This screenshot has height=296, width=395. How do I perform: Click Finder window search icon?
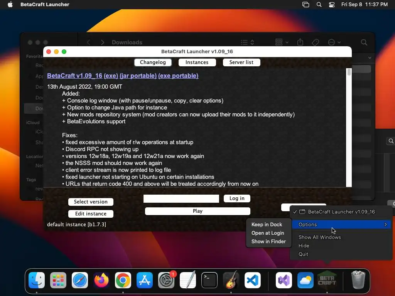pyautogui.click(x=364, y=42)
